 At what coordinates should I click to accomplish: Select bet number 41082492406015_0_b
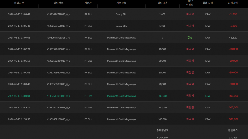(59, 108)
